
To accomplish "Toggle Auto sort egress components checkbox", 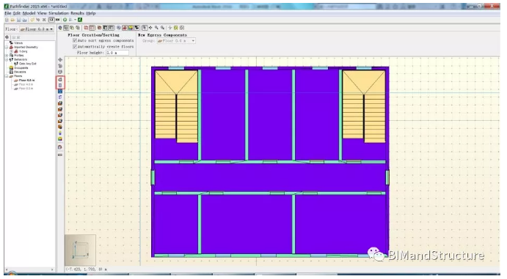I will [x=75, y=40].
